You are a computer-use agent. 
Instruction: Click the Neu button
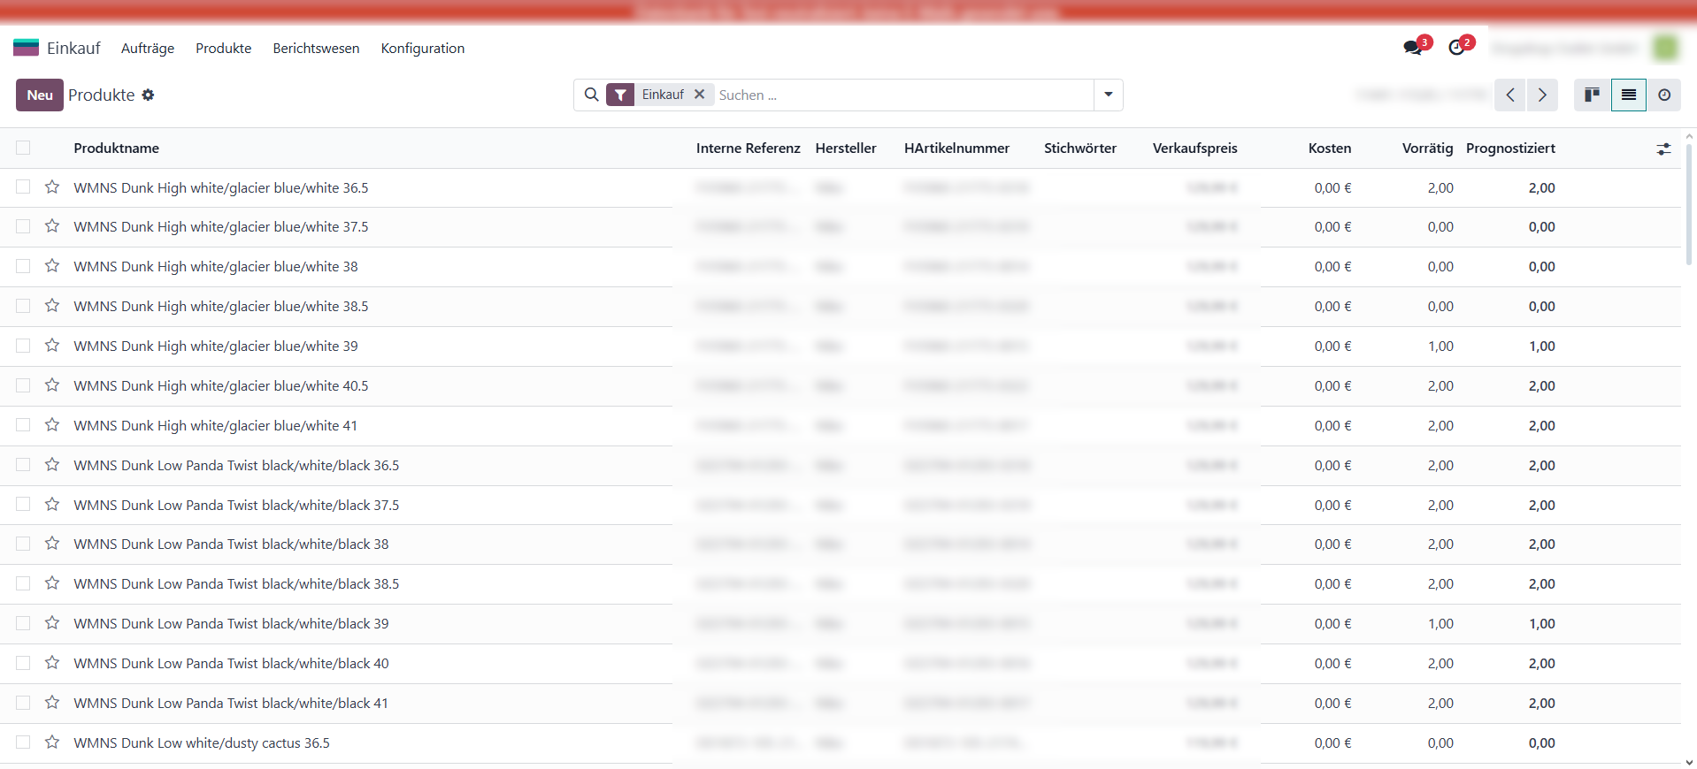40,95
